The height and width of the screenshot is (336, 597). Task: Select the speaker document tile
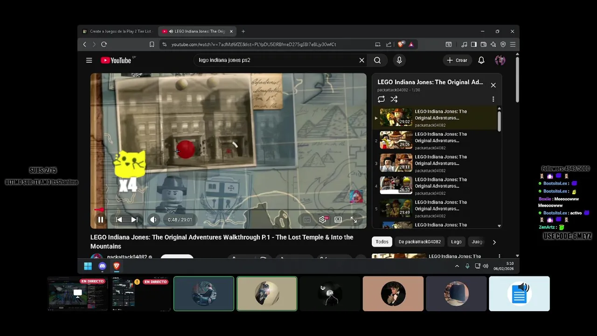[519, 294]
